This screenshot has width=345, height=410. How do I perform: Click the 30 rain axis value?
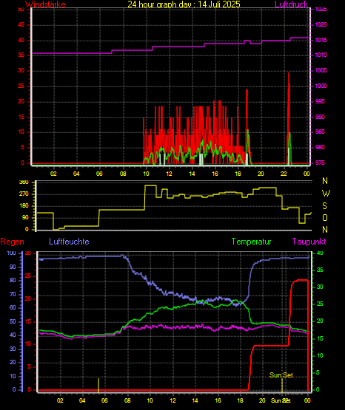tap(28, 253)
